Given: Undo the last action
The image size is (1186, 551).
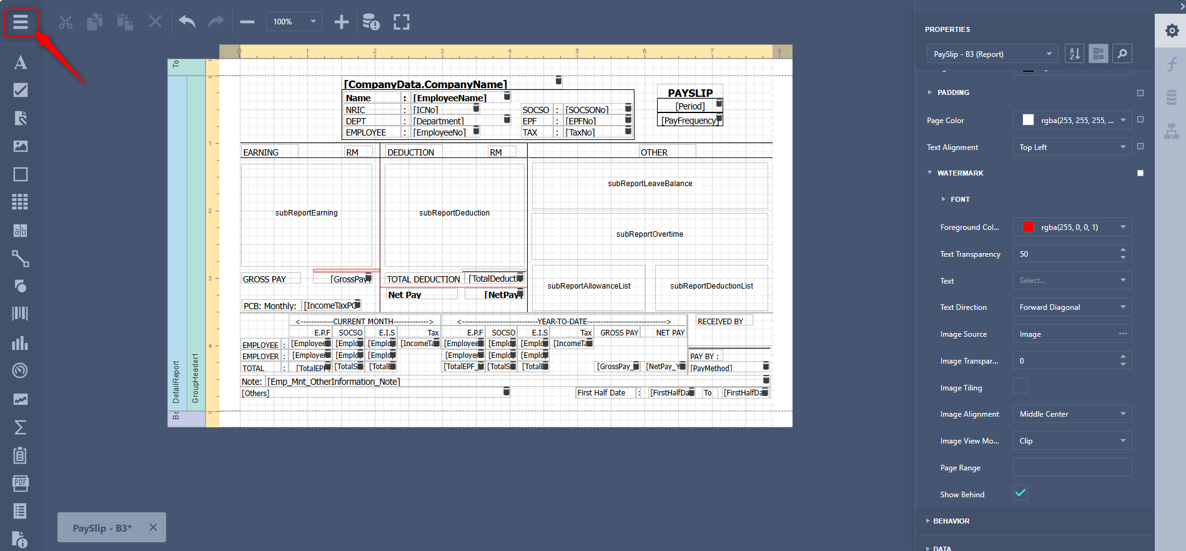Looking at the screenshot, I should pos(187,22).
